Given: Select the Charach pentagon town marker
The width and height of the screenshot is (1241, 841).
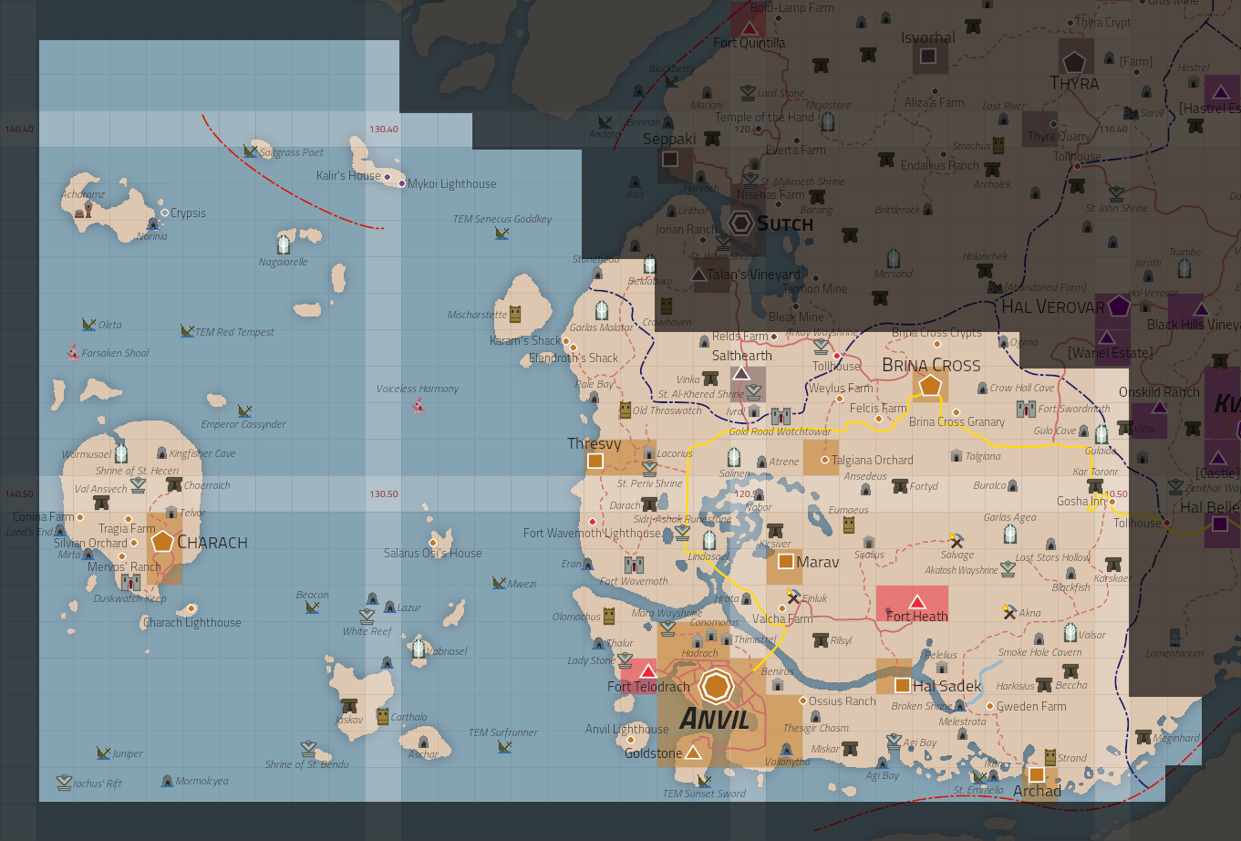Looking at the screenshot, I should click(x=162, y=541).
